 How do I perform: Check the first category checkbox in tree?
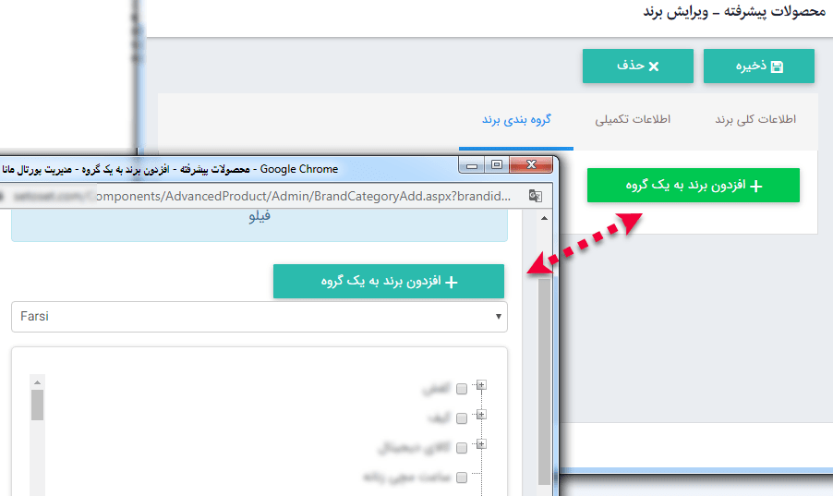(462, 390)
